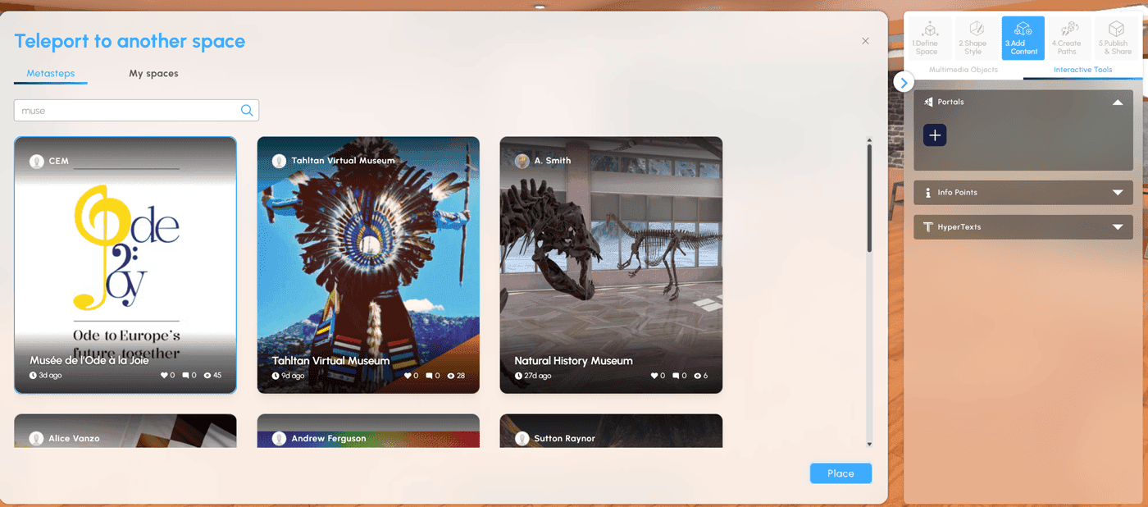The image size is (1148, 507).
Task: Click Sutton Raynor author avatar
Action: pos(522,439)
